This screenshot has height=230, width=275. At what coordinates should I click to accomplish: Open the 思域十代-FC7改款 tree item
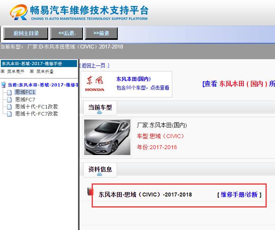click(36, 114)
